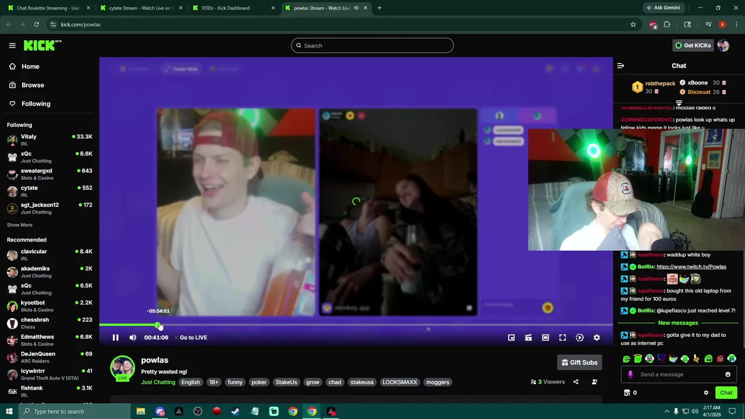Image resolution: width=745 pixels, height=419 pixels.
Task: Click the Get KICKs button
Action: tap(693, 45)
